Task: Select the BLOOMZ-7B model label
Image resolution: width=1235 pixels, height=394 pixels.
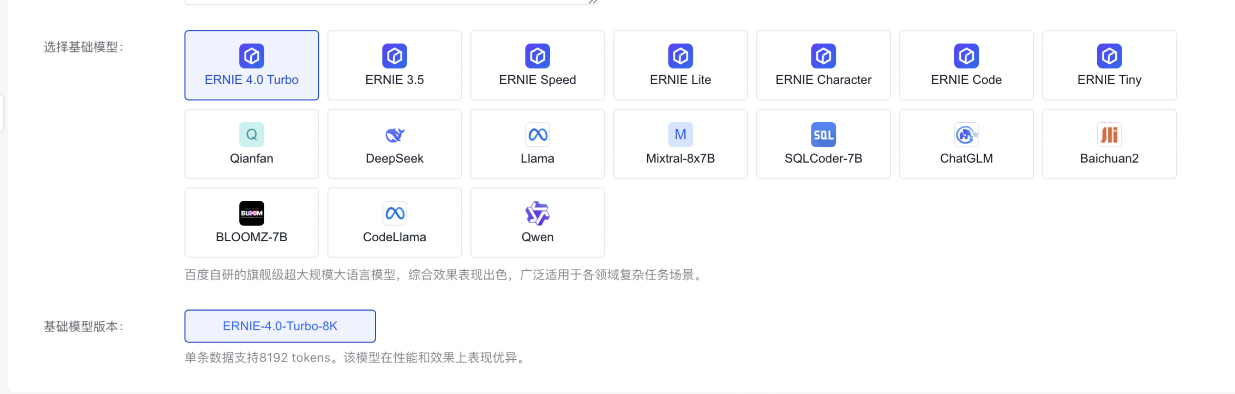Action: tap(252, 236)
